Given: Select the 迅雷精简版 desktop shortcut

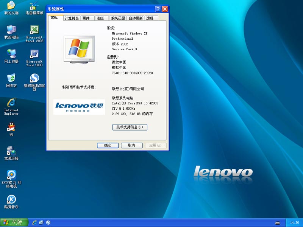Looking at the screenshot, I should pos(34,8).
